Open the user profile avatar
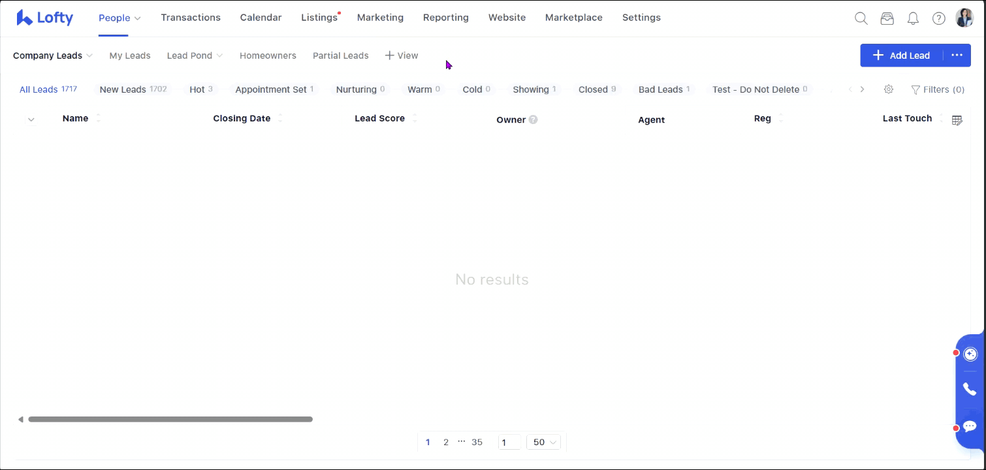986x470 pixels. [964, 18]
